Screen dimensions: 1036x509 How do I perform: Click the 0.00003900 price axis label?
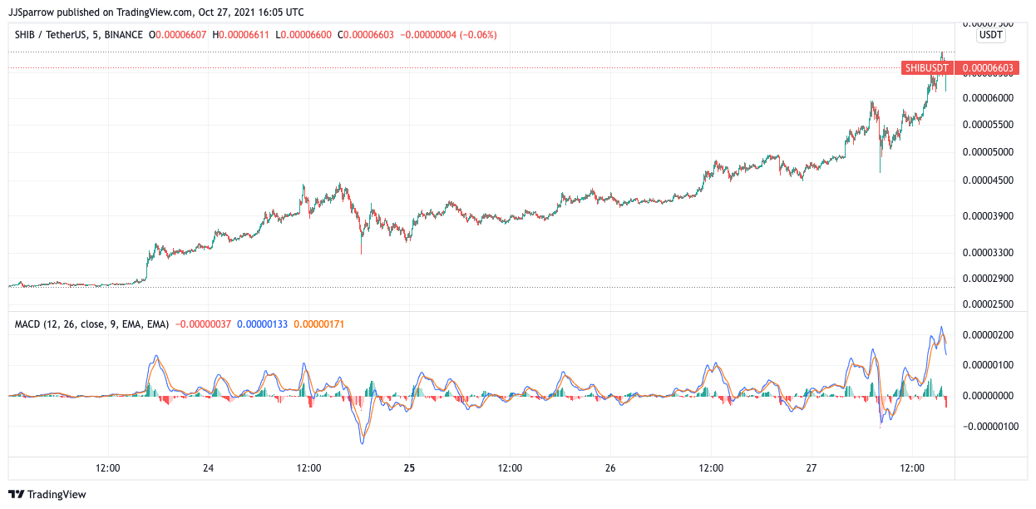tap(987, 216)
